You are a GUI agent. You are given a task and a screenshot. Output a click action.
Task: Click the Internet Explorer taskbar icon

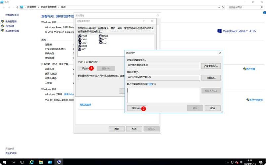tap(32, 162)
